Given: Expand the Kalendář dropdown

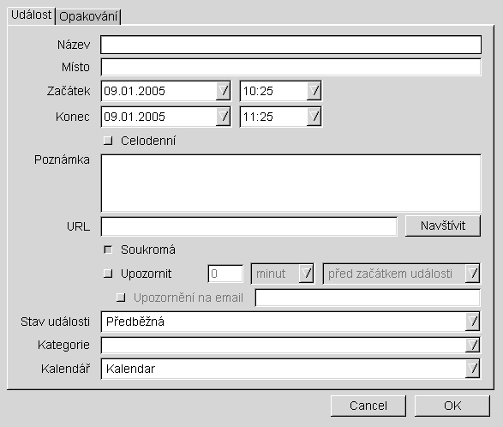Looking at the screenshot, I should tap(472, 369).
